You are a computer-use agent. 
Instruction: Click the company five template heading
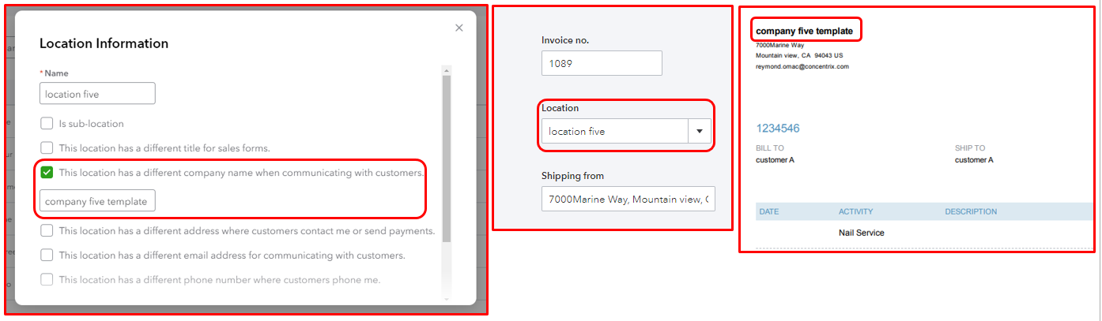804,32
